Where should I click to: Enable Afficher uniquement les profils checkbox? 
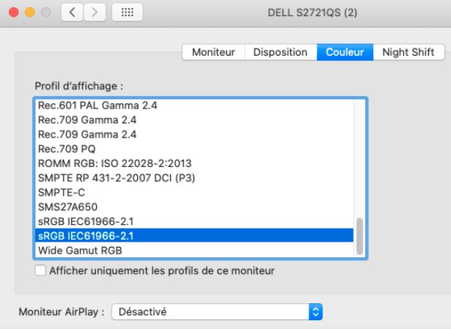tap(41, 270)
